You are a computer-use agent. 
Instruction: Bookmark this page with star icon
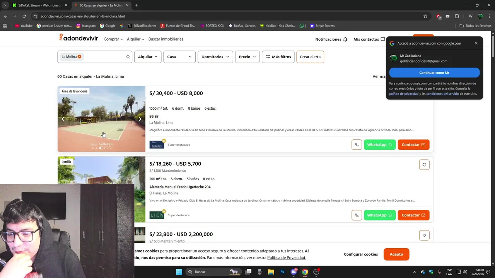[x=425, y=16]
